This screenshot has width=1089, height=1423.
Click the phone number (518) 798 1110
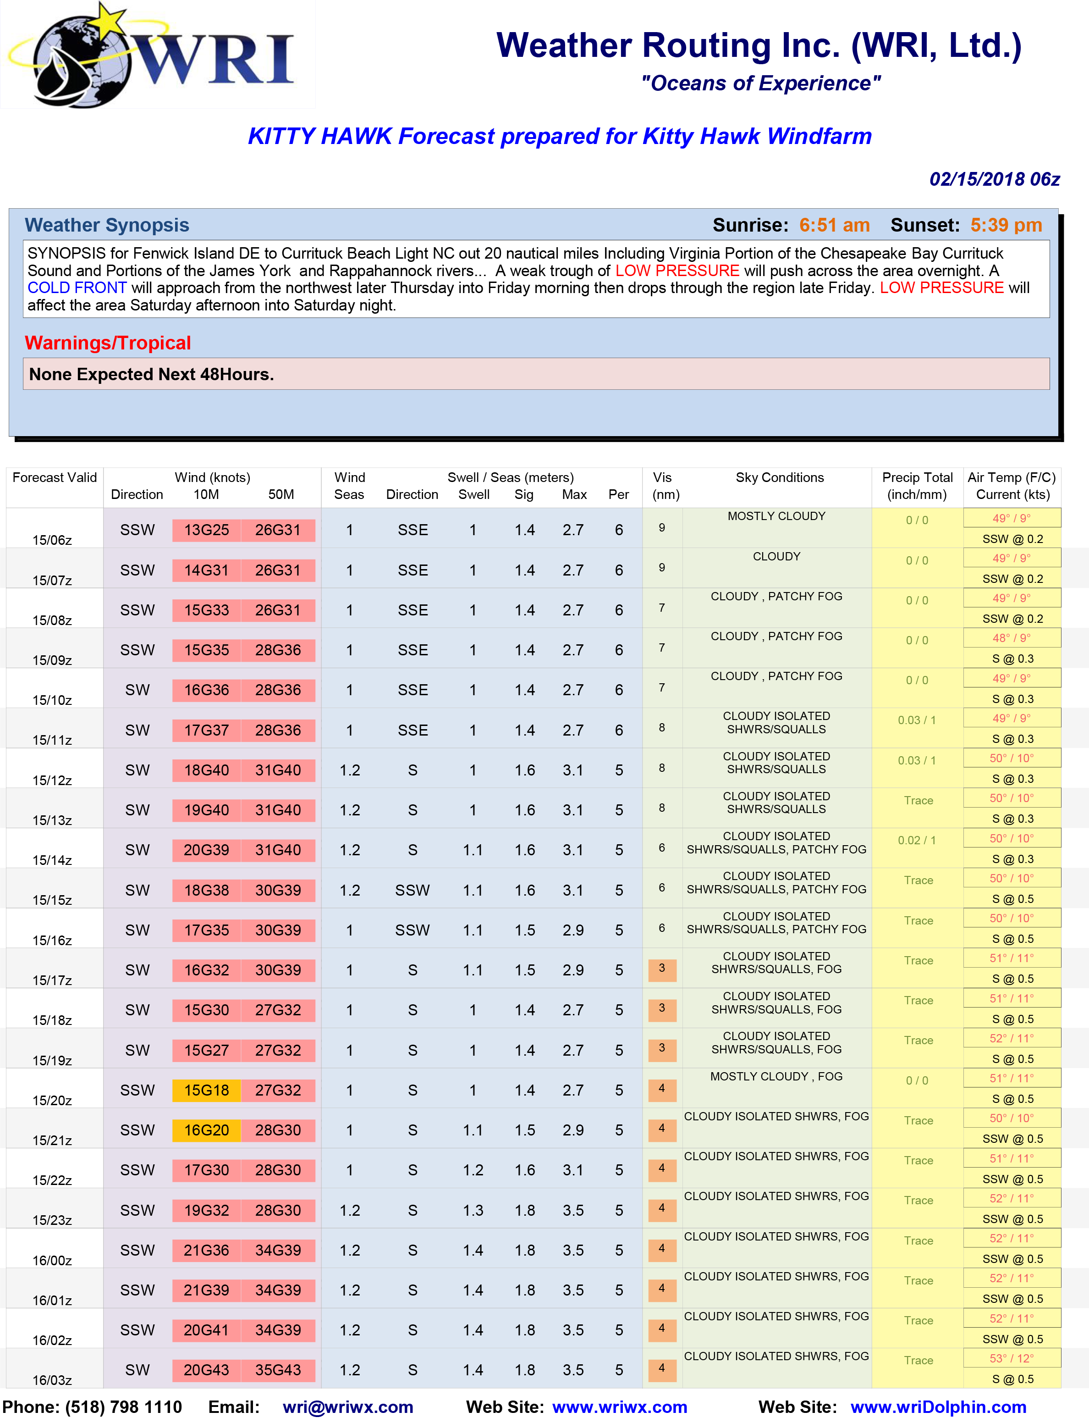click(124, 1407)
